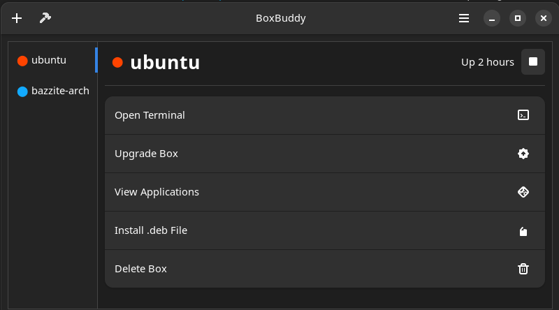
Task: Maximize the BoxBuddy window
Action: click(518, 18)
